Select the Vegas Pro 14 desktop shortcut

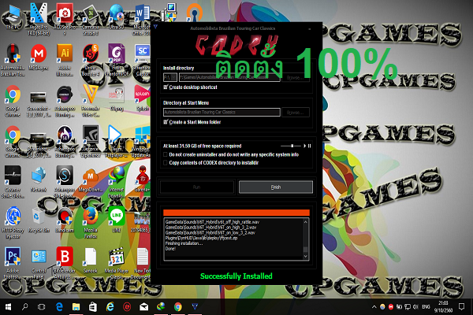coord(39,19)
